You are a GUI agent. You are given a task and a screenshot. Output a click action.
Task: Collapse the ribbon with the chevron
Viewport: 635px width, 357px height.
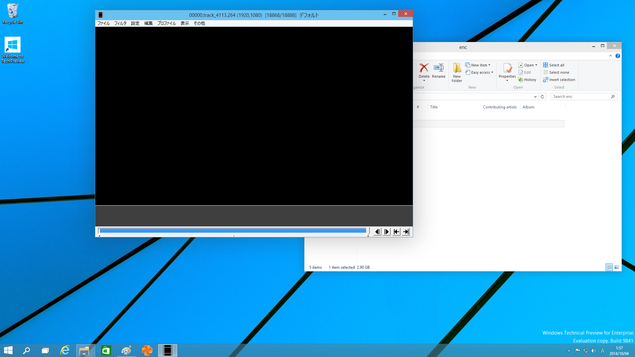tap(611, 56)
